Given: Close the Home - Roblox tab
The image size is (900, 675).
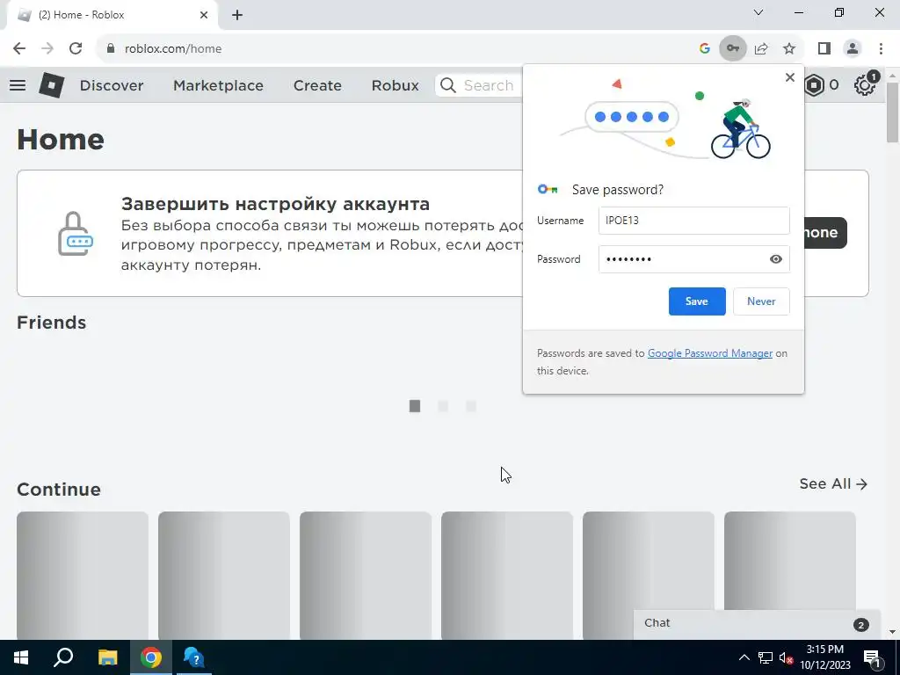Looking at the screenshot, I should [204, 15].
